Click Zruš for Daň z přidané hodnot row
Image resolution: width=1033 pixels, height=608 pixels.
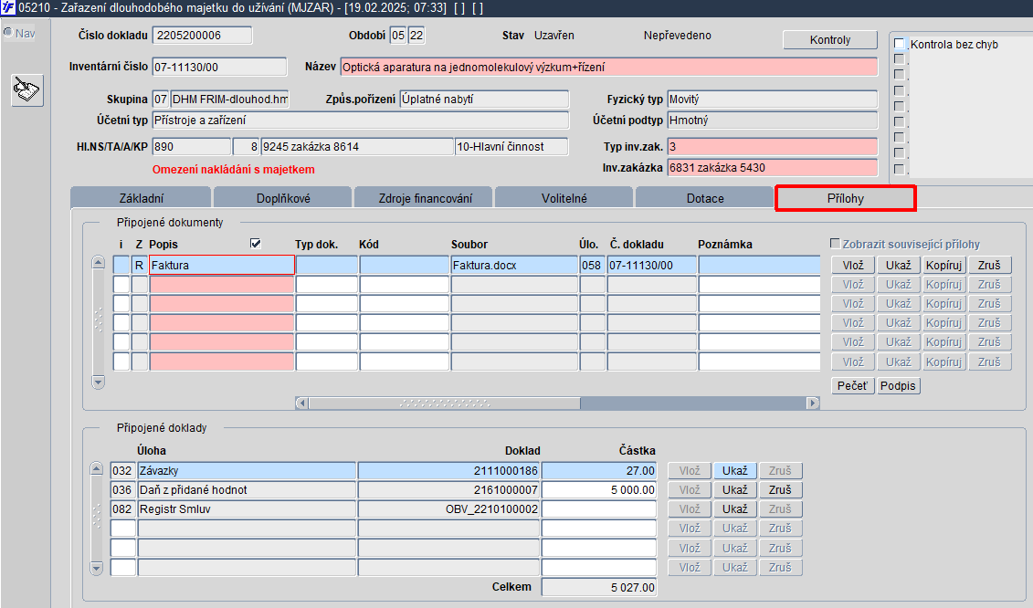pyautogui.click(x=780, y=489)
